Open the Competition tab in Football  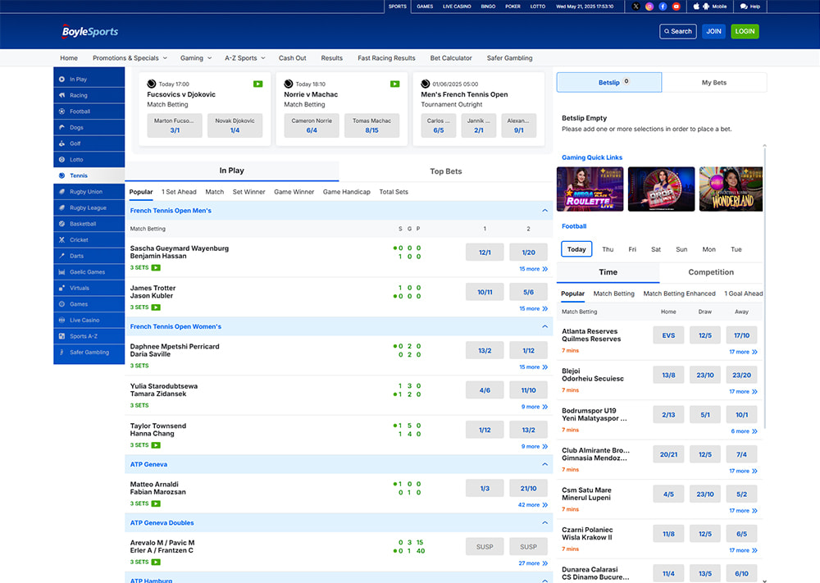pos(711,272)
